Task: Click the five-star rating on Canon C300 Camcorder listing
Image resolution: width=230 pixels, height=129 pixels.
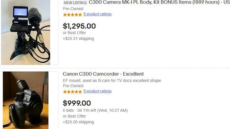Action: pyautogui.click(x=72, y=92)
